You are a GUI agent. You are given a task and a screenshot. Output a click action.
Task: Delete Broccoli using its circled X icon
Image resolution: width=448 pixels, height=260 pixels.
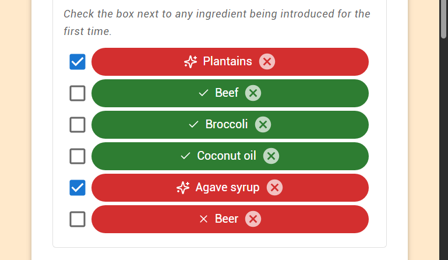click(x=263, y=125)
